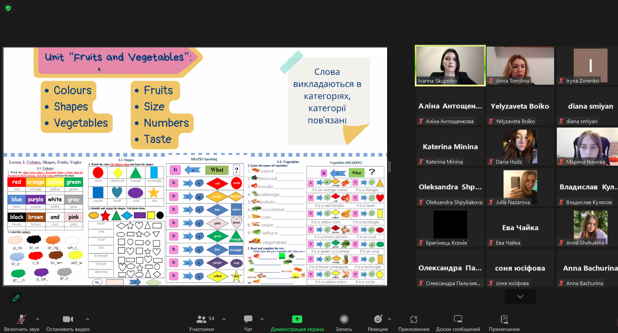
Task: Open Примечания notes panel
Action: pyautogui.click(x=504, y=323)
